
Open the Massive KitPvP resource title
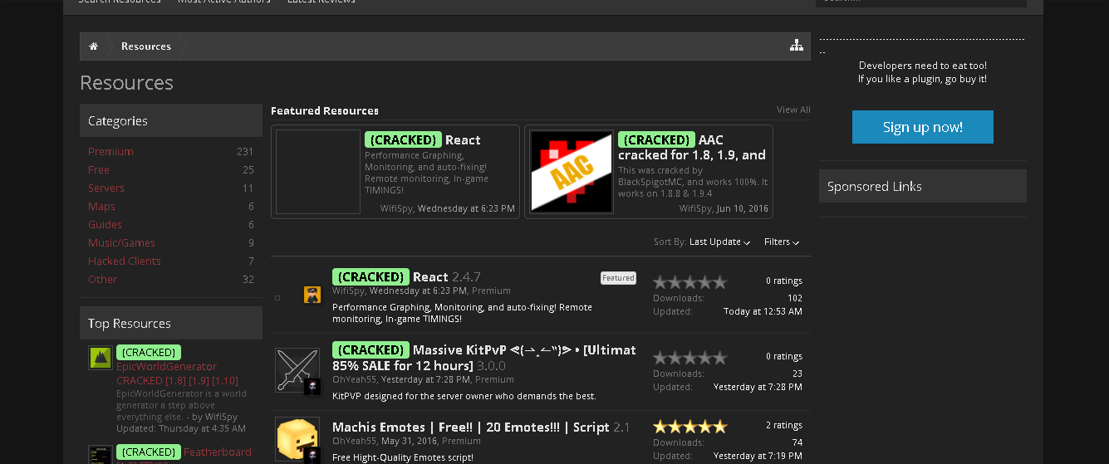[484, 357]
